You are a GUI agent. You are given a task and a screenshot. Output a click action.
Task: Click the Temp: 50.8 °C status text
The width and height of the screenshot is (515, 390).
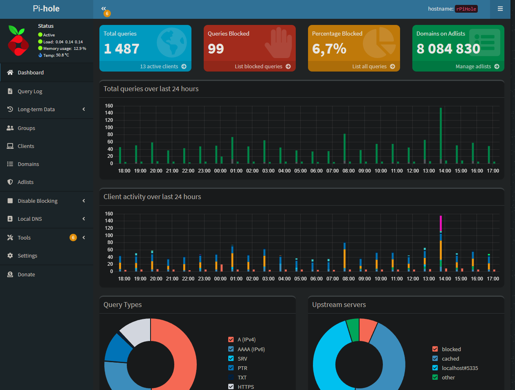(56, 55)
